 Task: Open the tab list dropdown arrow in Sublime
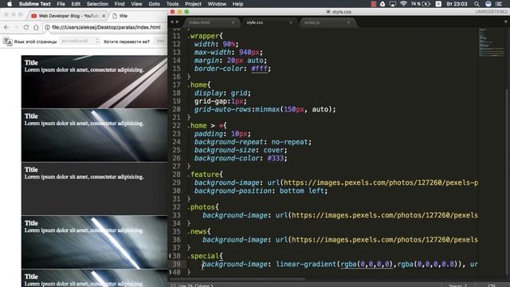(506, 22)
